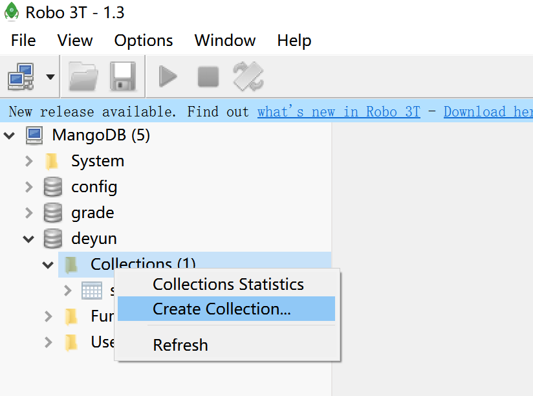Click the deyun database cylinder icon

pyautogui.click(x=53, y=239)
